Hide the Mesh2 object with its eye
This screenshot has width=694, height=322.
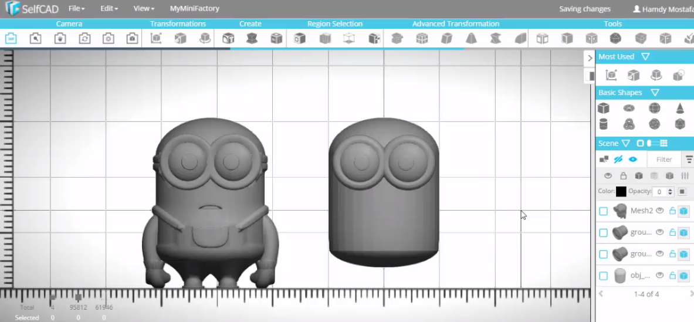(x=660, y=211)
